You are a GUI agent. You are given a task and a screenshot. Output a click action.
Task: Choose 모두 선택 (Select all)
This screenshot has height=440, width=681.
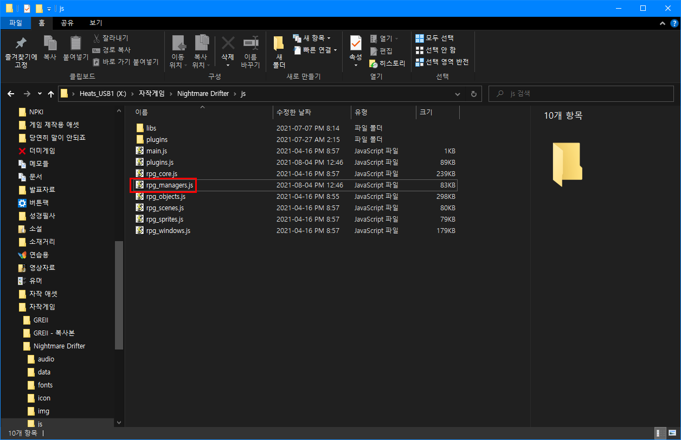click(435, 38)
